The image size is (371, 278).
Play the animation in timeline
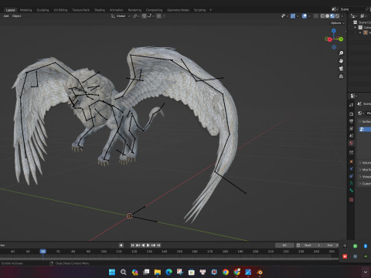[148, 246]
